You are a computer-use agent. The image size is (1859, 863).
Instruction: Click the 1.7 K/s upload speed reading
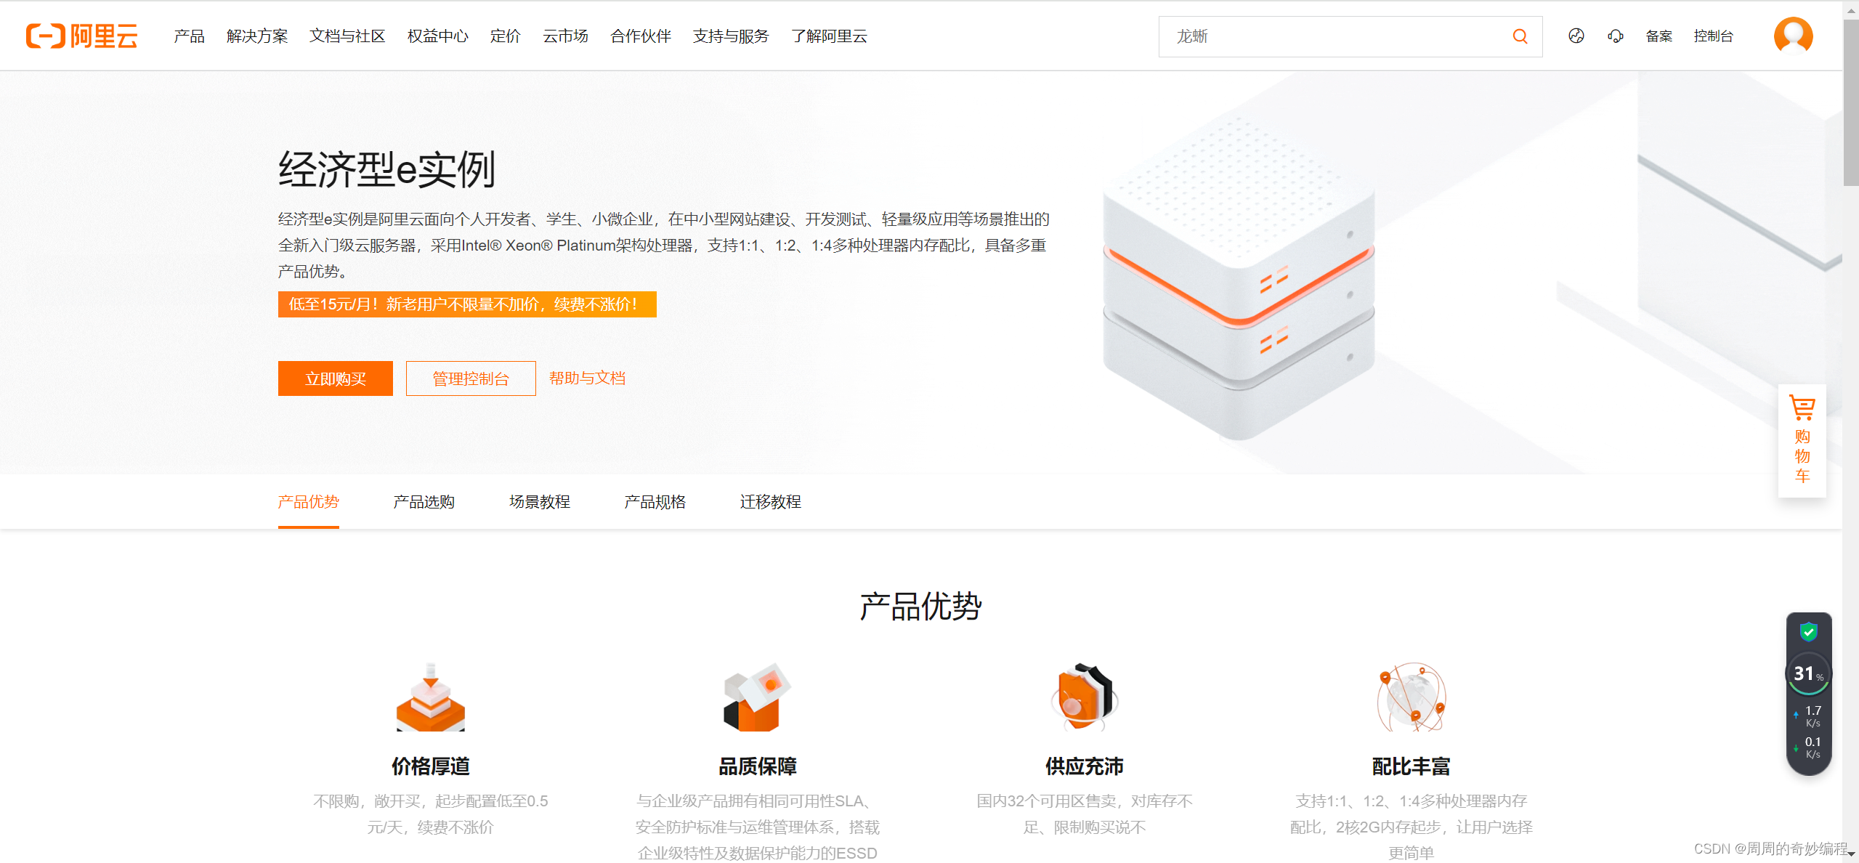[1812, 716]
